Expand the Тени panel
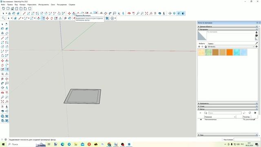This screenshot has width=261, height=147. [228, 135]
